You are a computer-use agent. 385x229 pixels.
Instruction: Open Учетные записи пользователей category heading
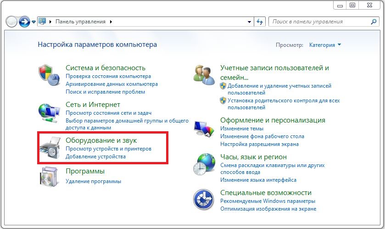pos(274,73)
